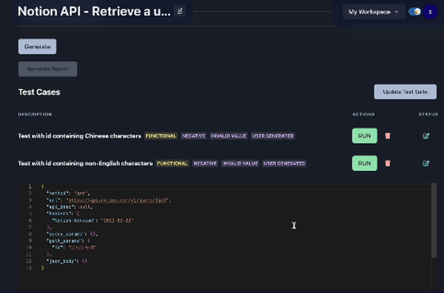444x293 pixels.
Task: Click the FUNCTIONAL tag on non-English row
Action: 172,163
